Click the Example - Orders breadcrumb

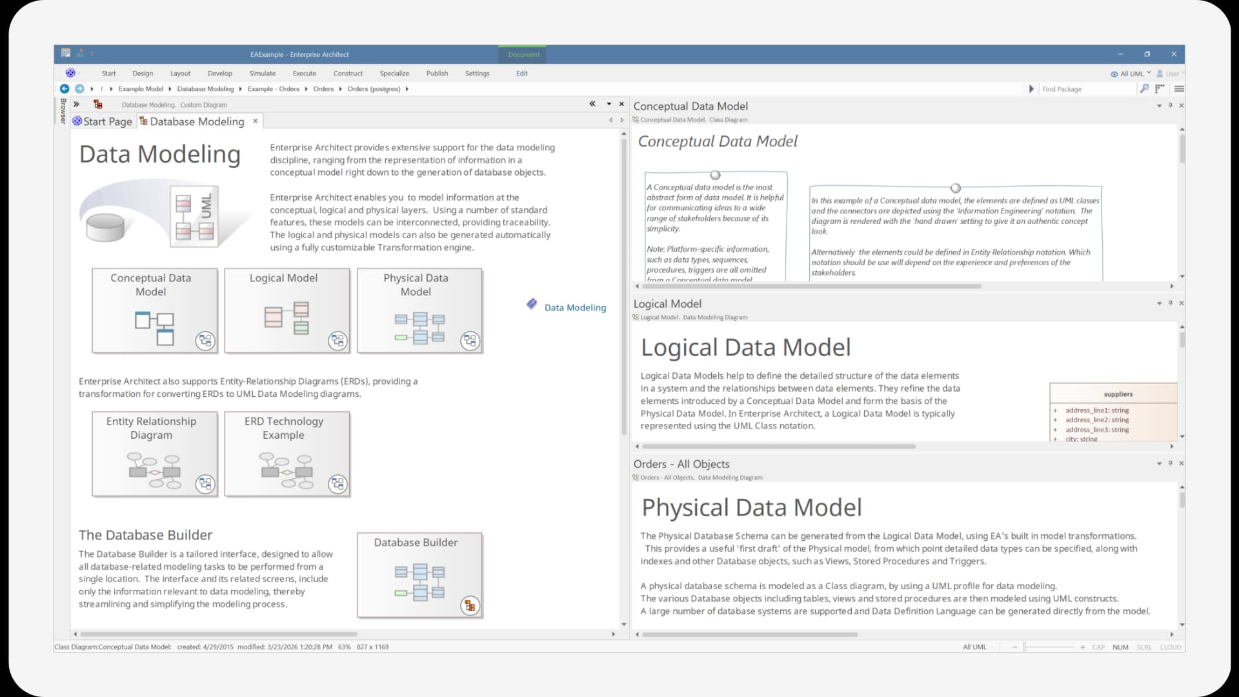coord(274,89)
